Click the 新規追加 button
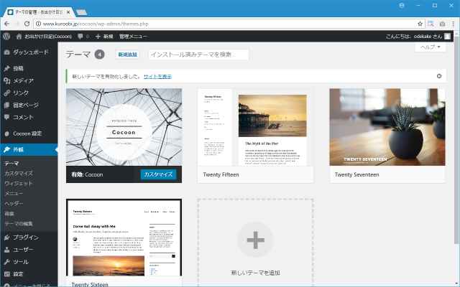Screen dimensions: 460x287 tap(127, 55)
